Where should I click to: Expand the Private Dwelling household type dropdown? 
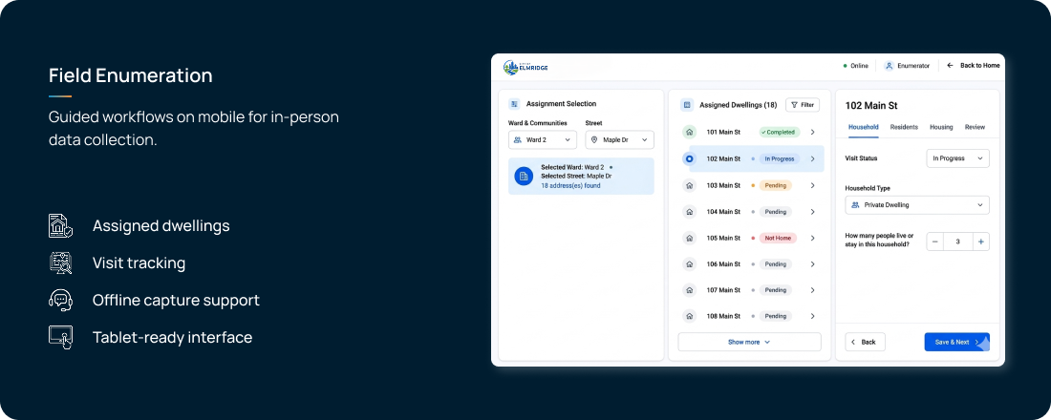(x=917, y=205)
